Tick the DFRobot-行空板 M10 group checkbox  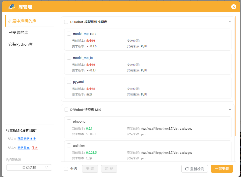point(66,110)
